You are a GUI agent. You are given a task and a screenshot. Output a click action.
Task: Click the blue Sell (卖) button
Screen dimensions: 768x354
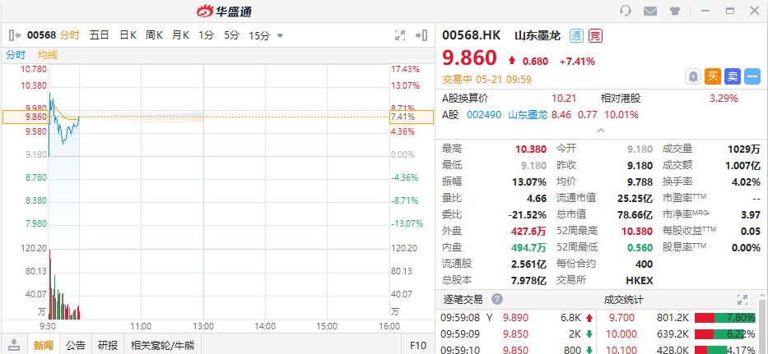[733, 76]
